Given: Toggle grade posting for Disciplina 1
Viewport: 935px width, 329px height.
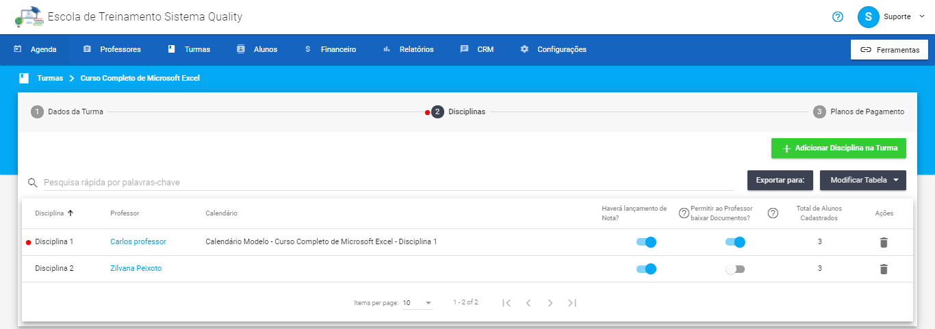Looking at the screenshot, I should point(646,242).
